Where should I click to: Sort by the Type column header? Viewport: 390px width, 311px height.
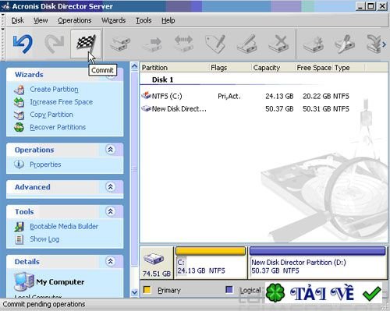(x=349, y=68)
